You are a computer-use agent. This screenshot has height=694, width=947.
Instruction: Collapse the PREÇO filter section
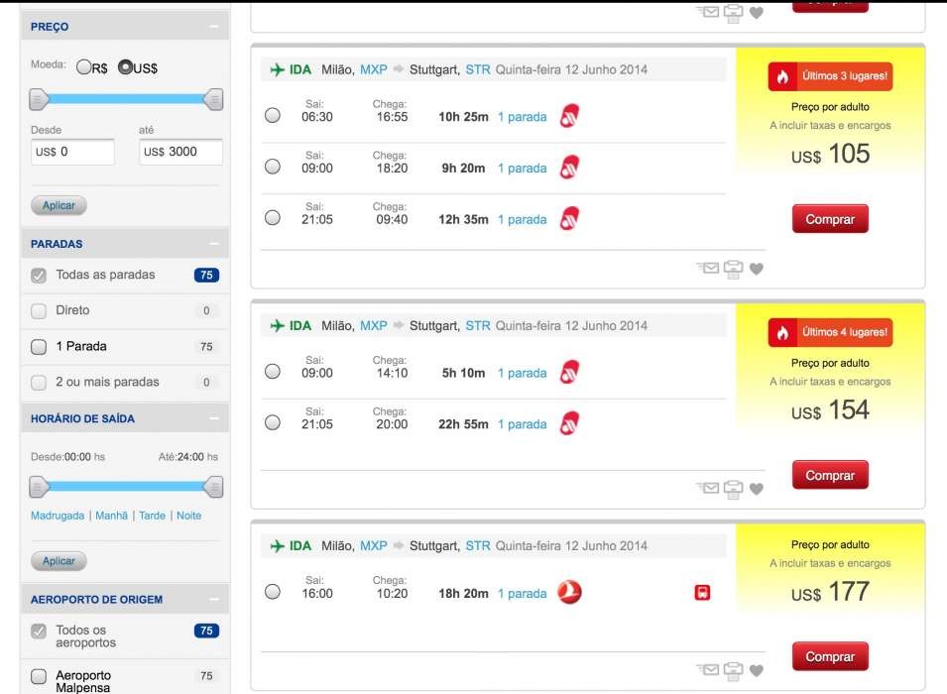point(213,27)
